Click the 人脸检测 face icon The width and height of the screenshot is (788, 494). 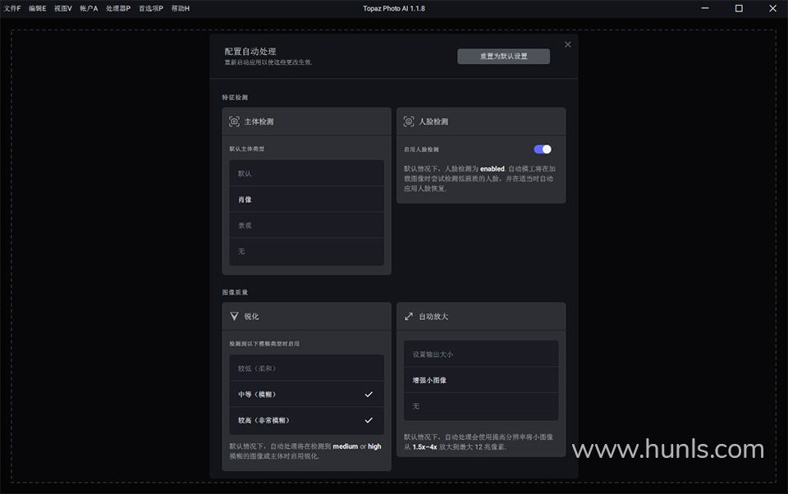[x=409, y=121]
